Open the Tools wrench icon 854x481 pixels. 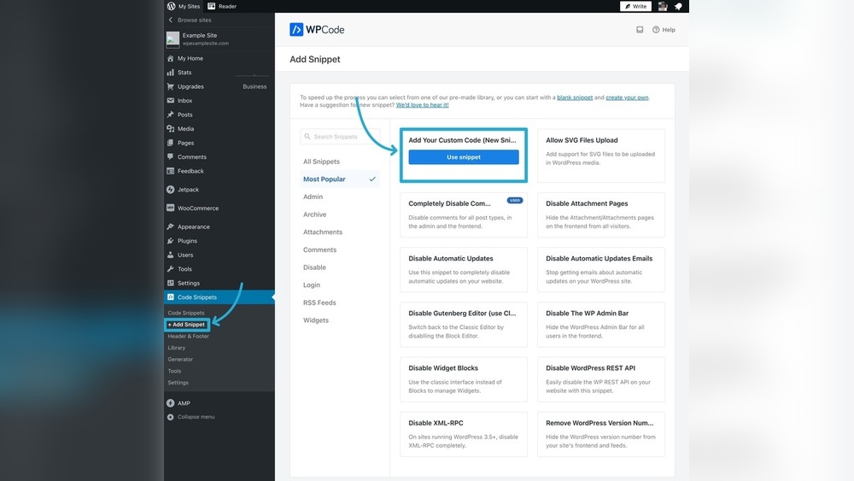coord(171,269)
